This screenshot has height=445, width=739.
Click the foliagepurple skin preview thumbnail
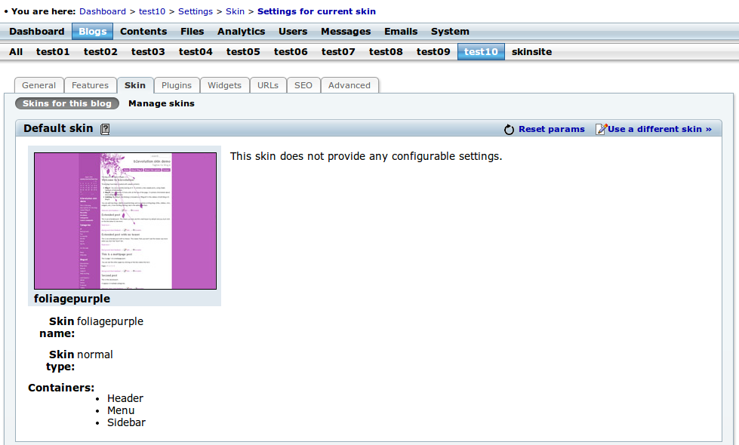point(125,221)
